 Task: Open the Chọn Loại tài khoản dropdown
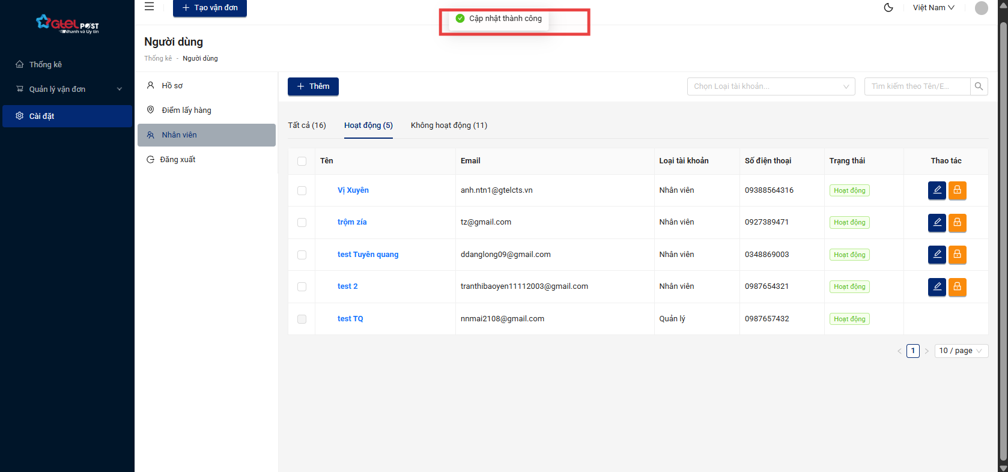click(x=771, y=86)
